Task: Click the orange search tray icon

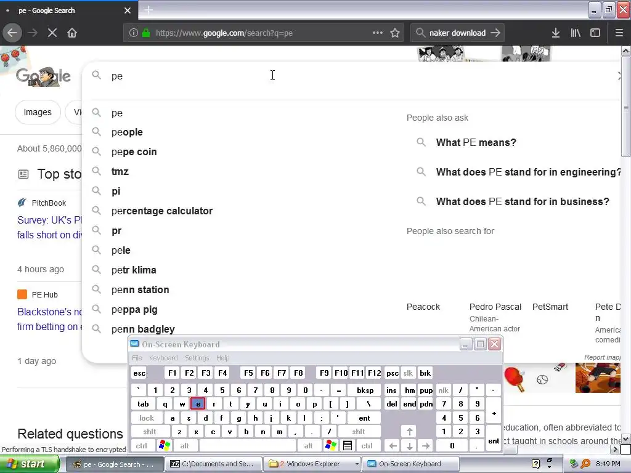Action: coord(586,464)
